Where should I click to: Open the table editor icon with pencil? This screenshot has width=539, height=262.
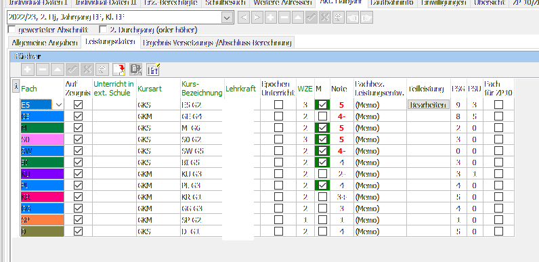click(x=152, y=70)
